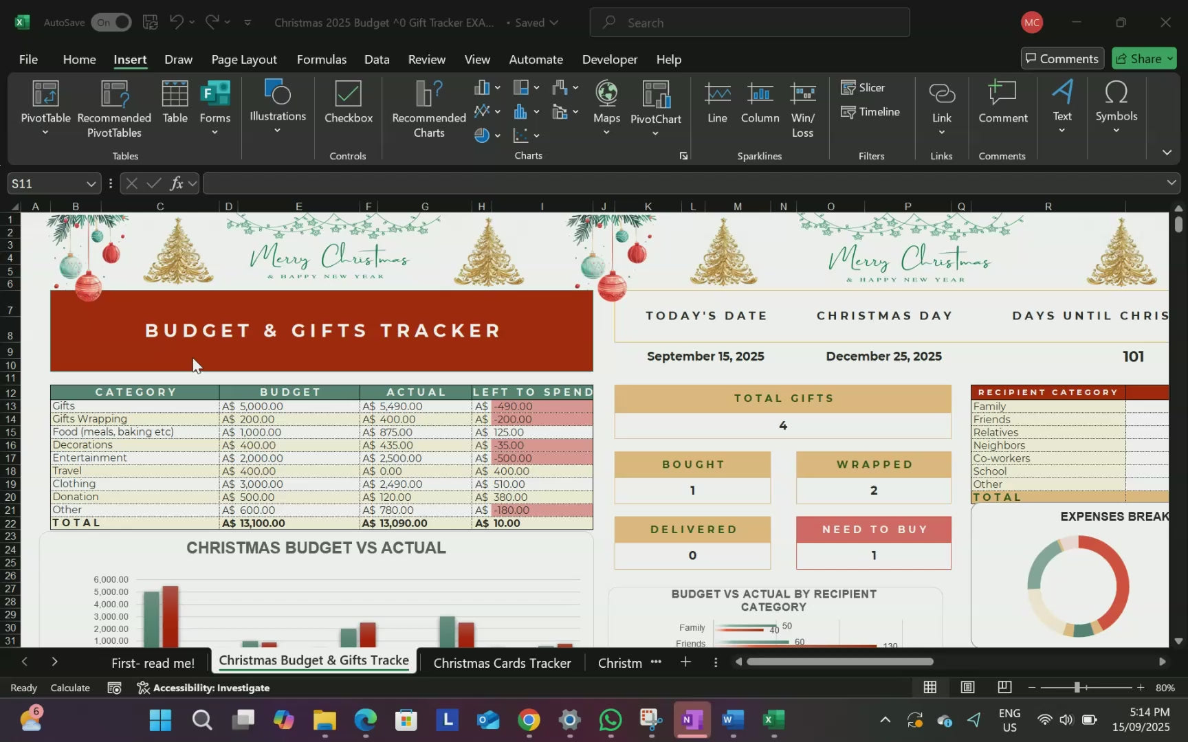This screenshot has height=742, width=1188.
Task: Switch to Page Layout view in status bar
Action: [x=967, y=687]
